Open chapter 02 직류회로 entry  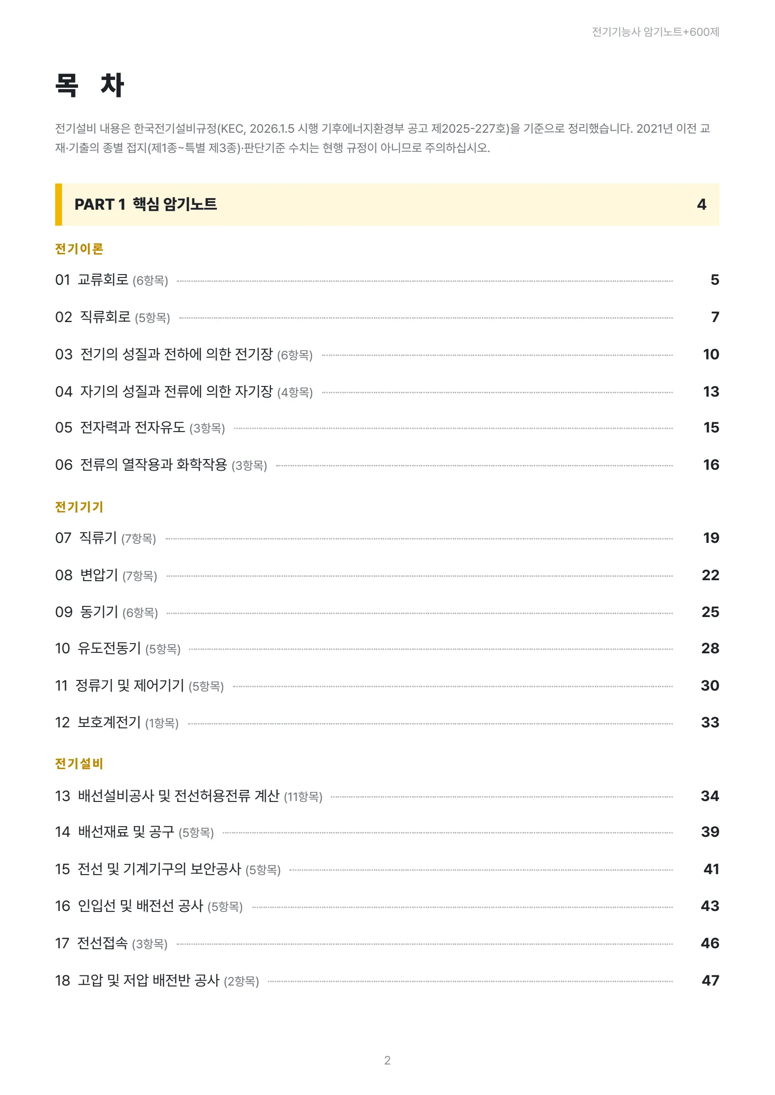click(x=387, y=317)
